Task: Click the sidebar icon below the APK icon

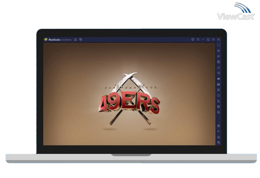Action: click(x=219, y=84)
